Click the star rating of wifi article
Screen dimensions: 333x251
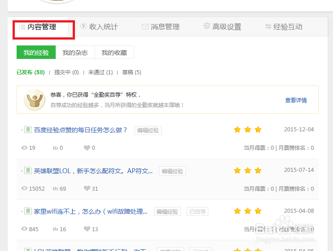click(x=248, y=211)
